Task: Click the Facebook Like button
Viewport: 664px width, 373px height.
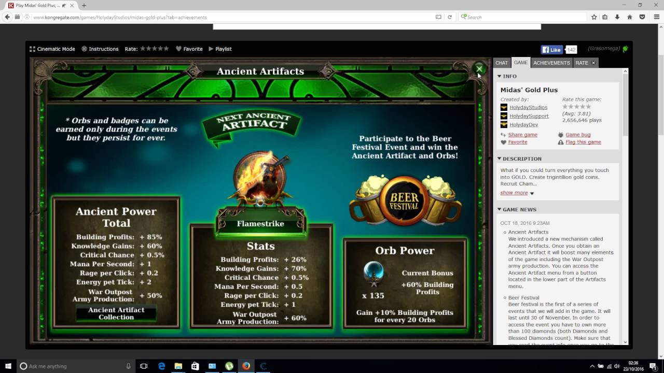Action: tap(552, 50)
